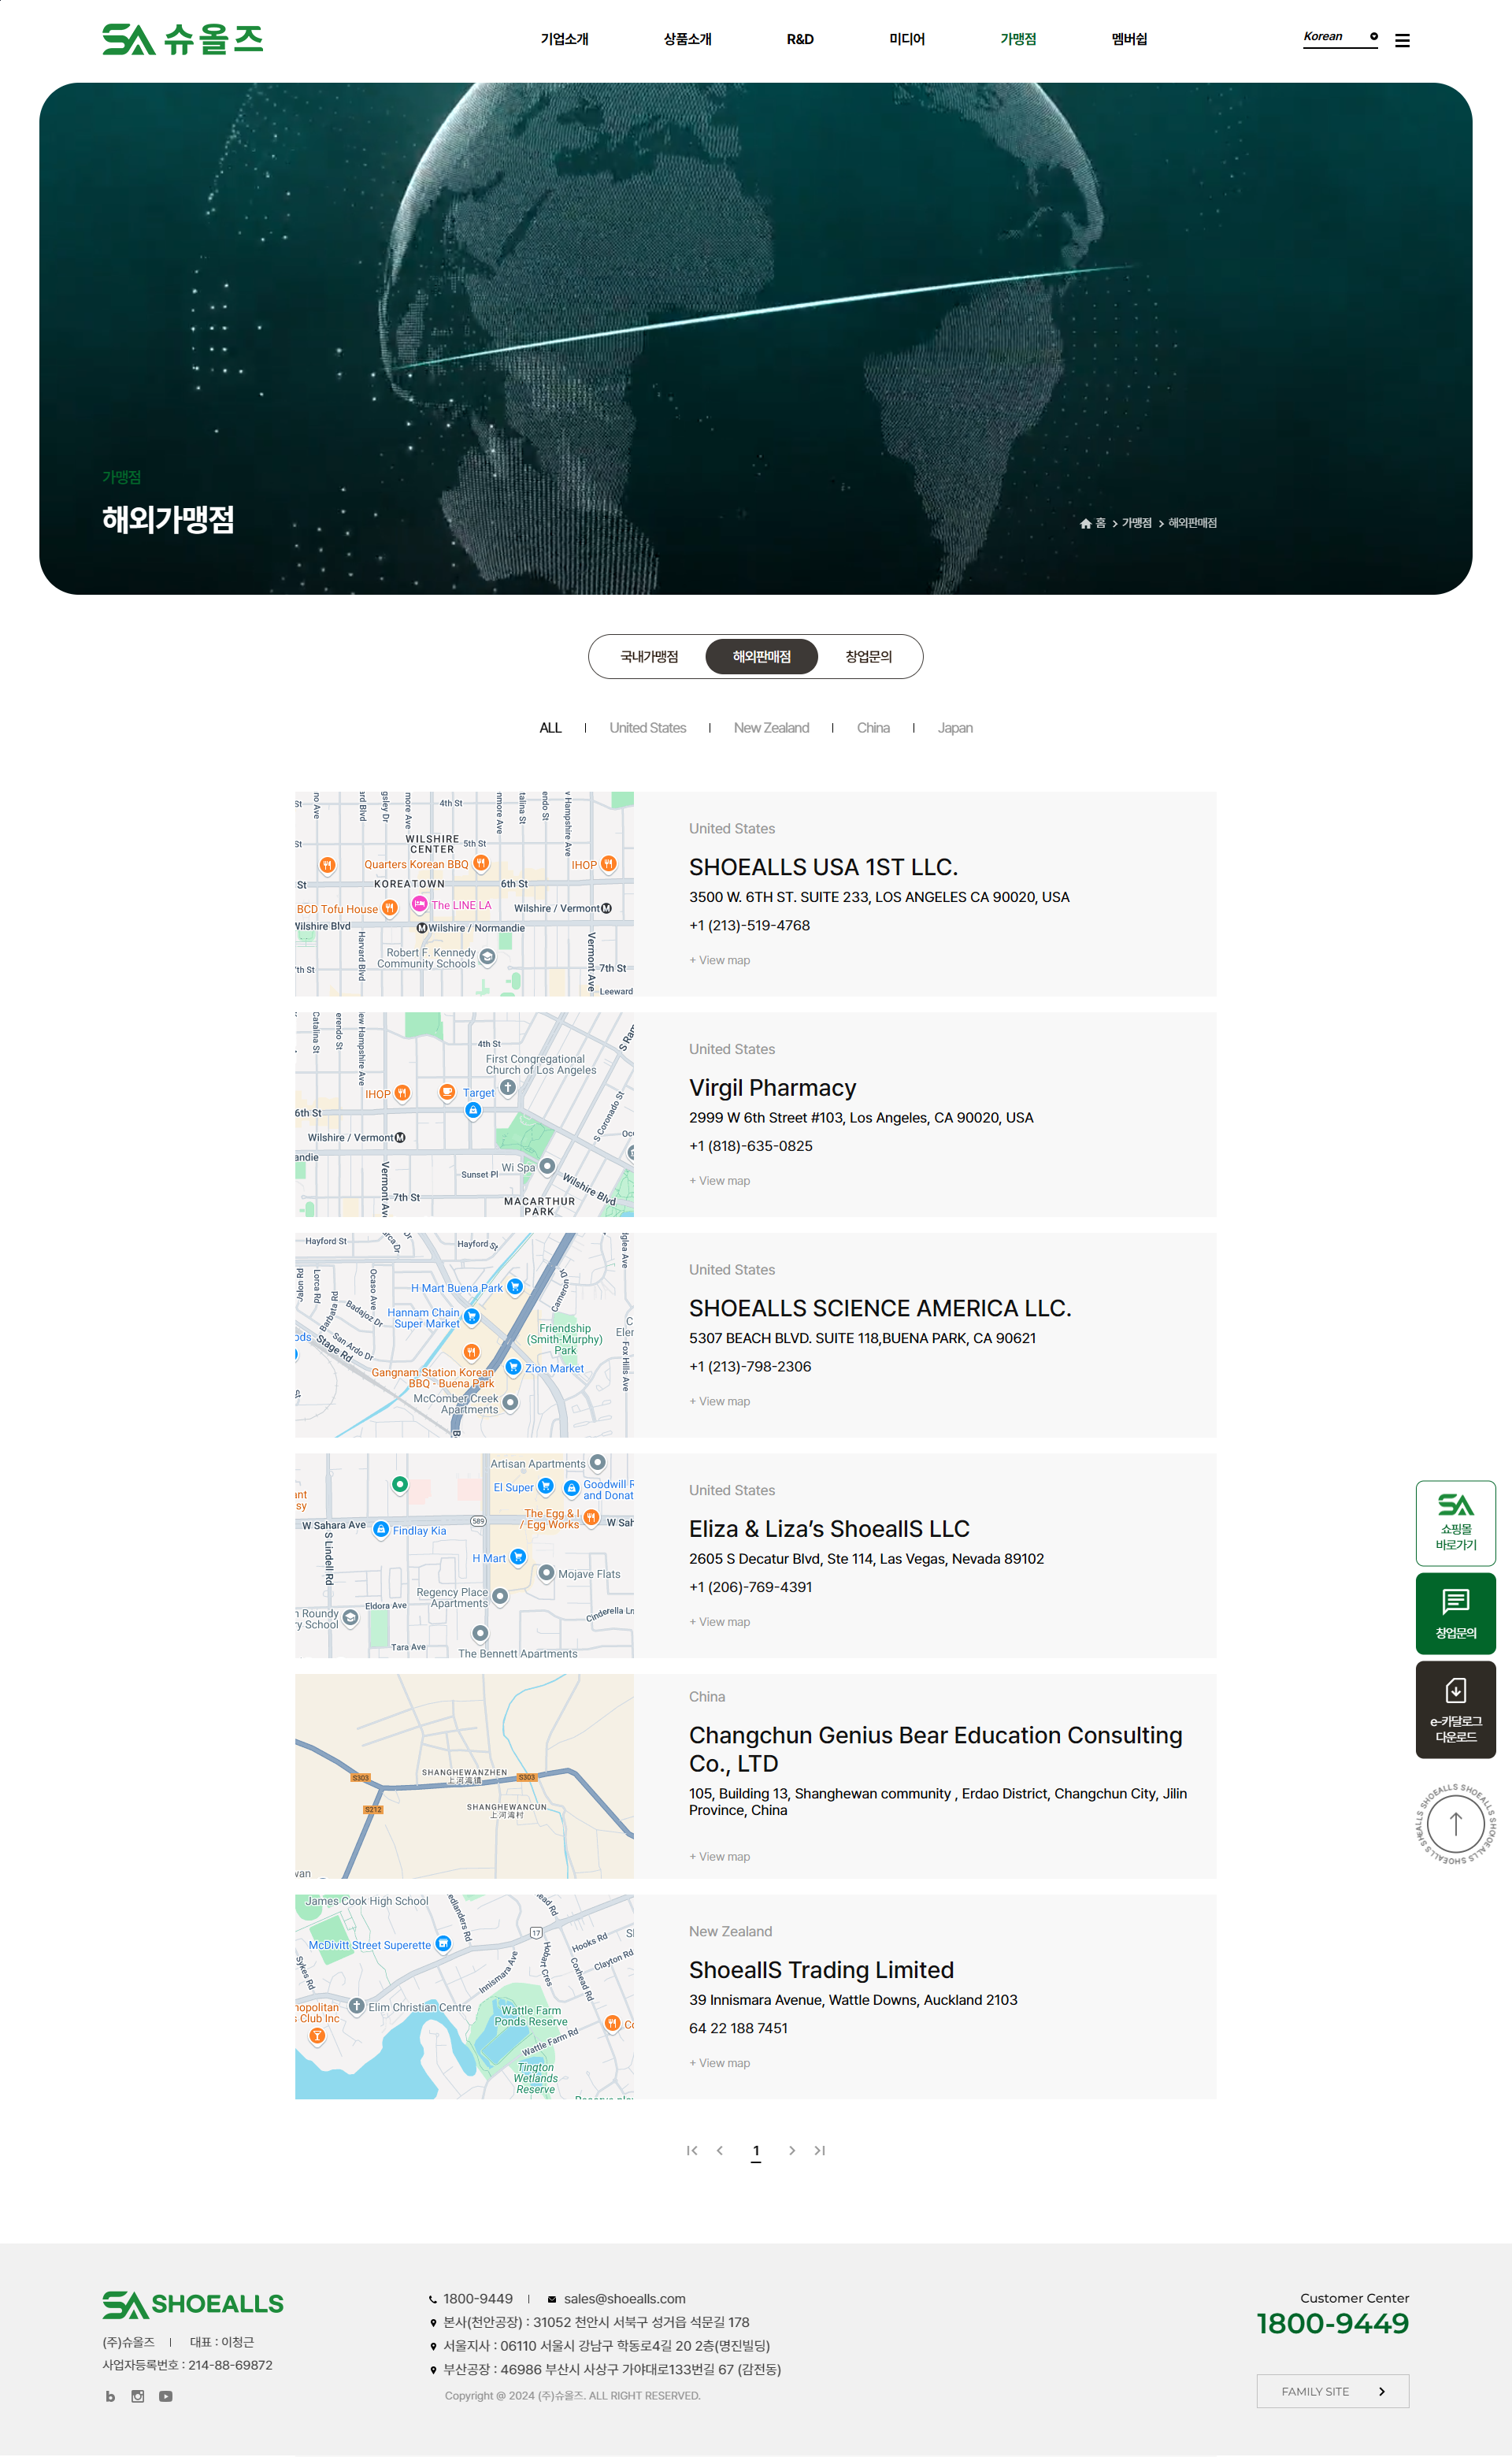Open the Instagram icon in footer

(x=138, y=2396)
